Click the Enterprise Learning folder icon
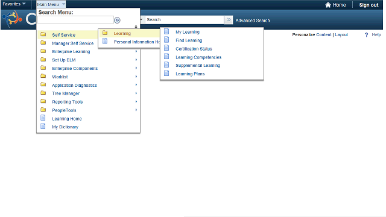The height and width of the screenshot is (217, 386). (x=43, y=51)
